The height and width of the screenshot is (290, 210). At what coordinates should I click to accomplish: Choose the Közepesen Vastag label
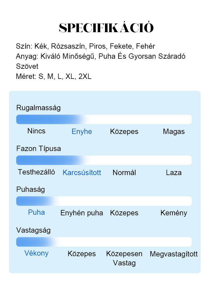click(x=124, y=258)
